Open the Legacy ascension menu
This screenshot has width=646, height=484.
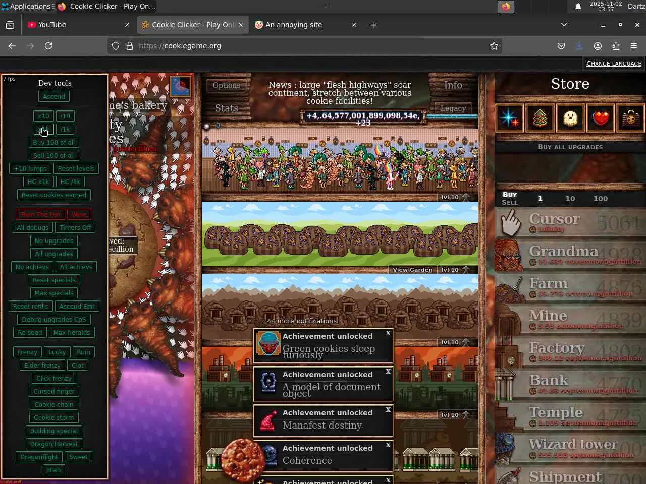[453, 108]
